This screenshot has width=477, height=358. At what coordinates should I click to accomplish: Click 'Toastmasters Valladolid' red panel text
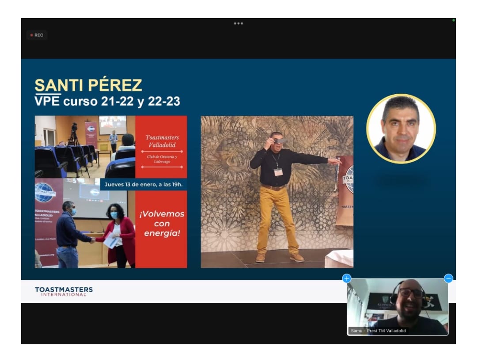coord(162,141)
